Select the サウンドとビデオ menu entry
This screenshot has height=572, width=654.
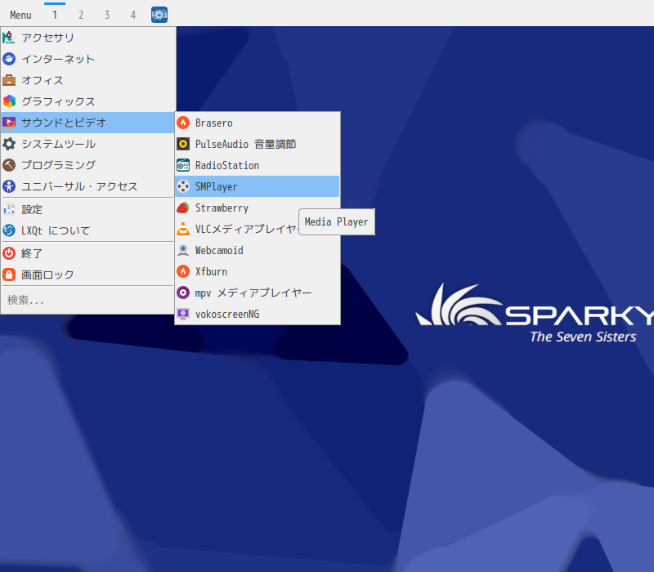point(87,123)
